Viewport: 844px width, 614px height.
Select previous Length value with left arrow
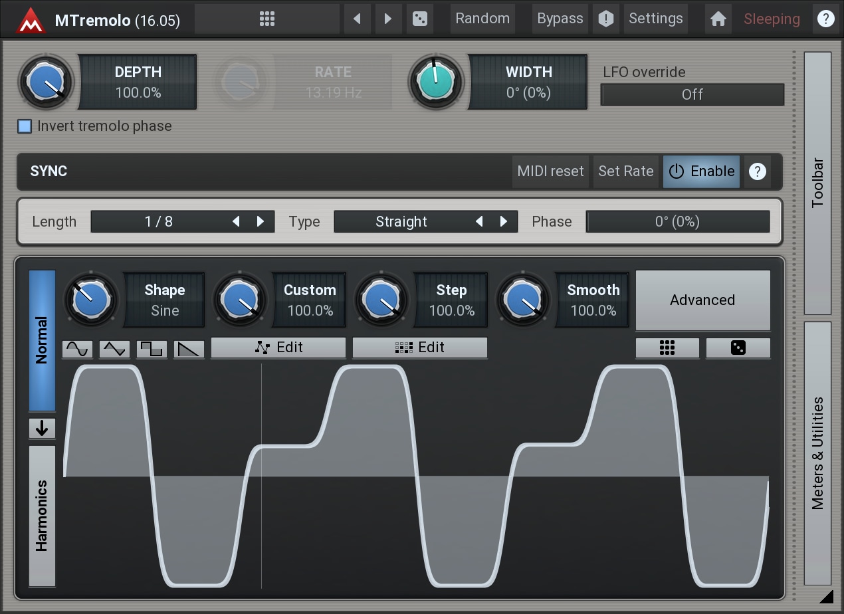pos(236,222)
